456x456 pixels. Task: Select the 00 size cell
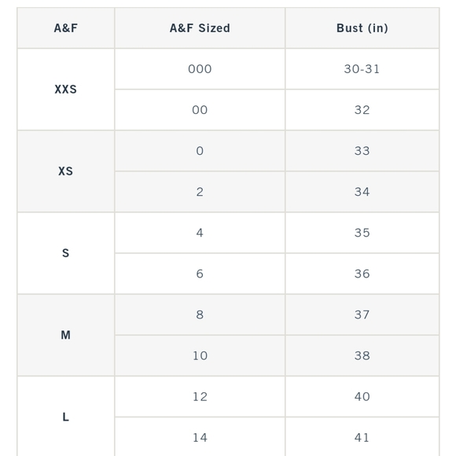coord(200,110)
